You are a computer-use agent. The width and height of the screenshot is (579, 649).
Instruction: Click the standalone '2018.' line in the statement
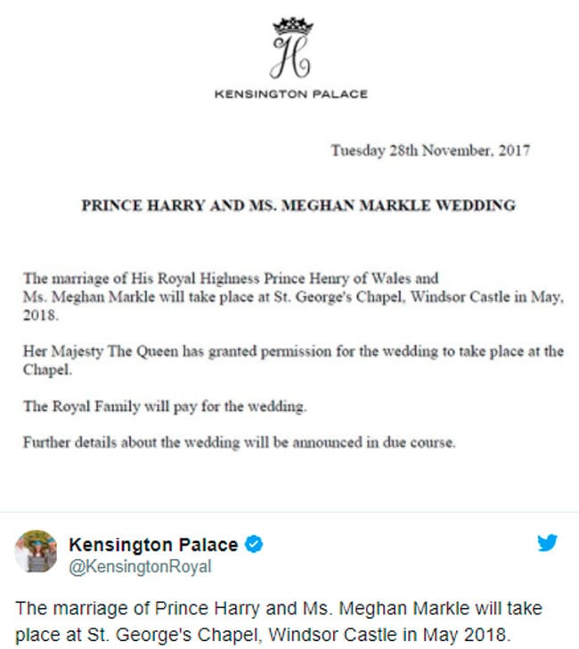point(41,315)
